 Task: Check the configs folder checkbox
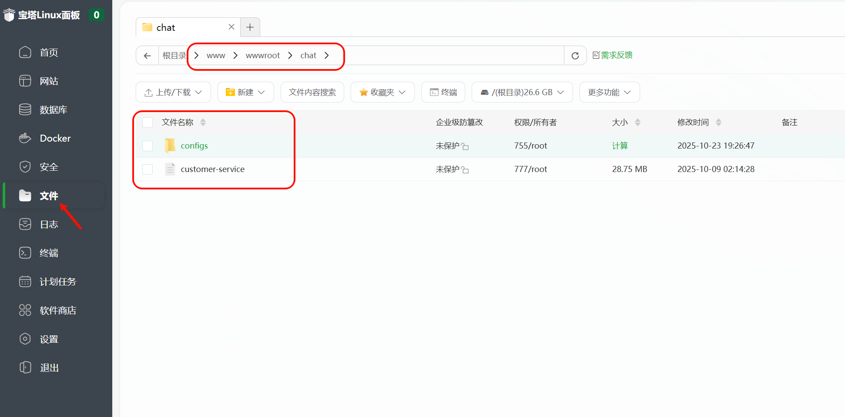tap(148, 146)
